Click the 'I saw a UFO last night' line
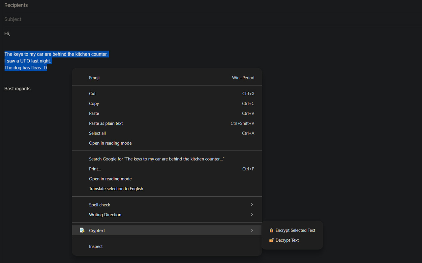Viewport: 422px width, 263px height. click(x=28, y=61)
